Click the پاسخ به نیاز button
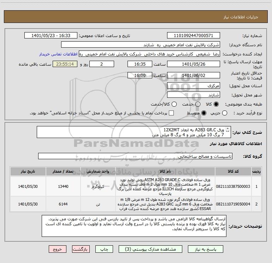Viewport: 272px width, 263px height. [206, 249]
